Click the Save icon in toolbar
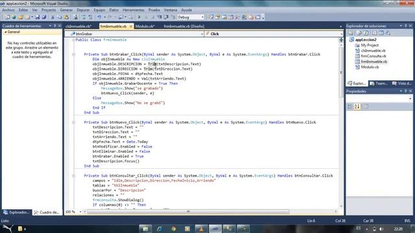Viewport: 415px width, 233px height. coord(38,17)
